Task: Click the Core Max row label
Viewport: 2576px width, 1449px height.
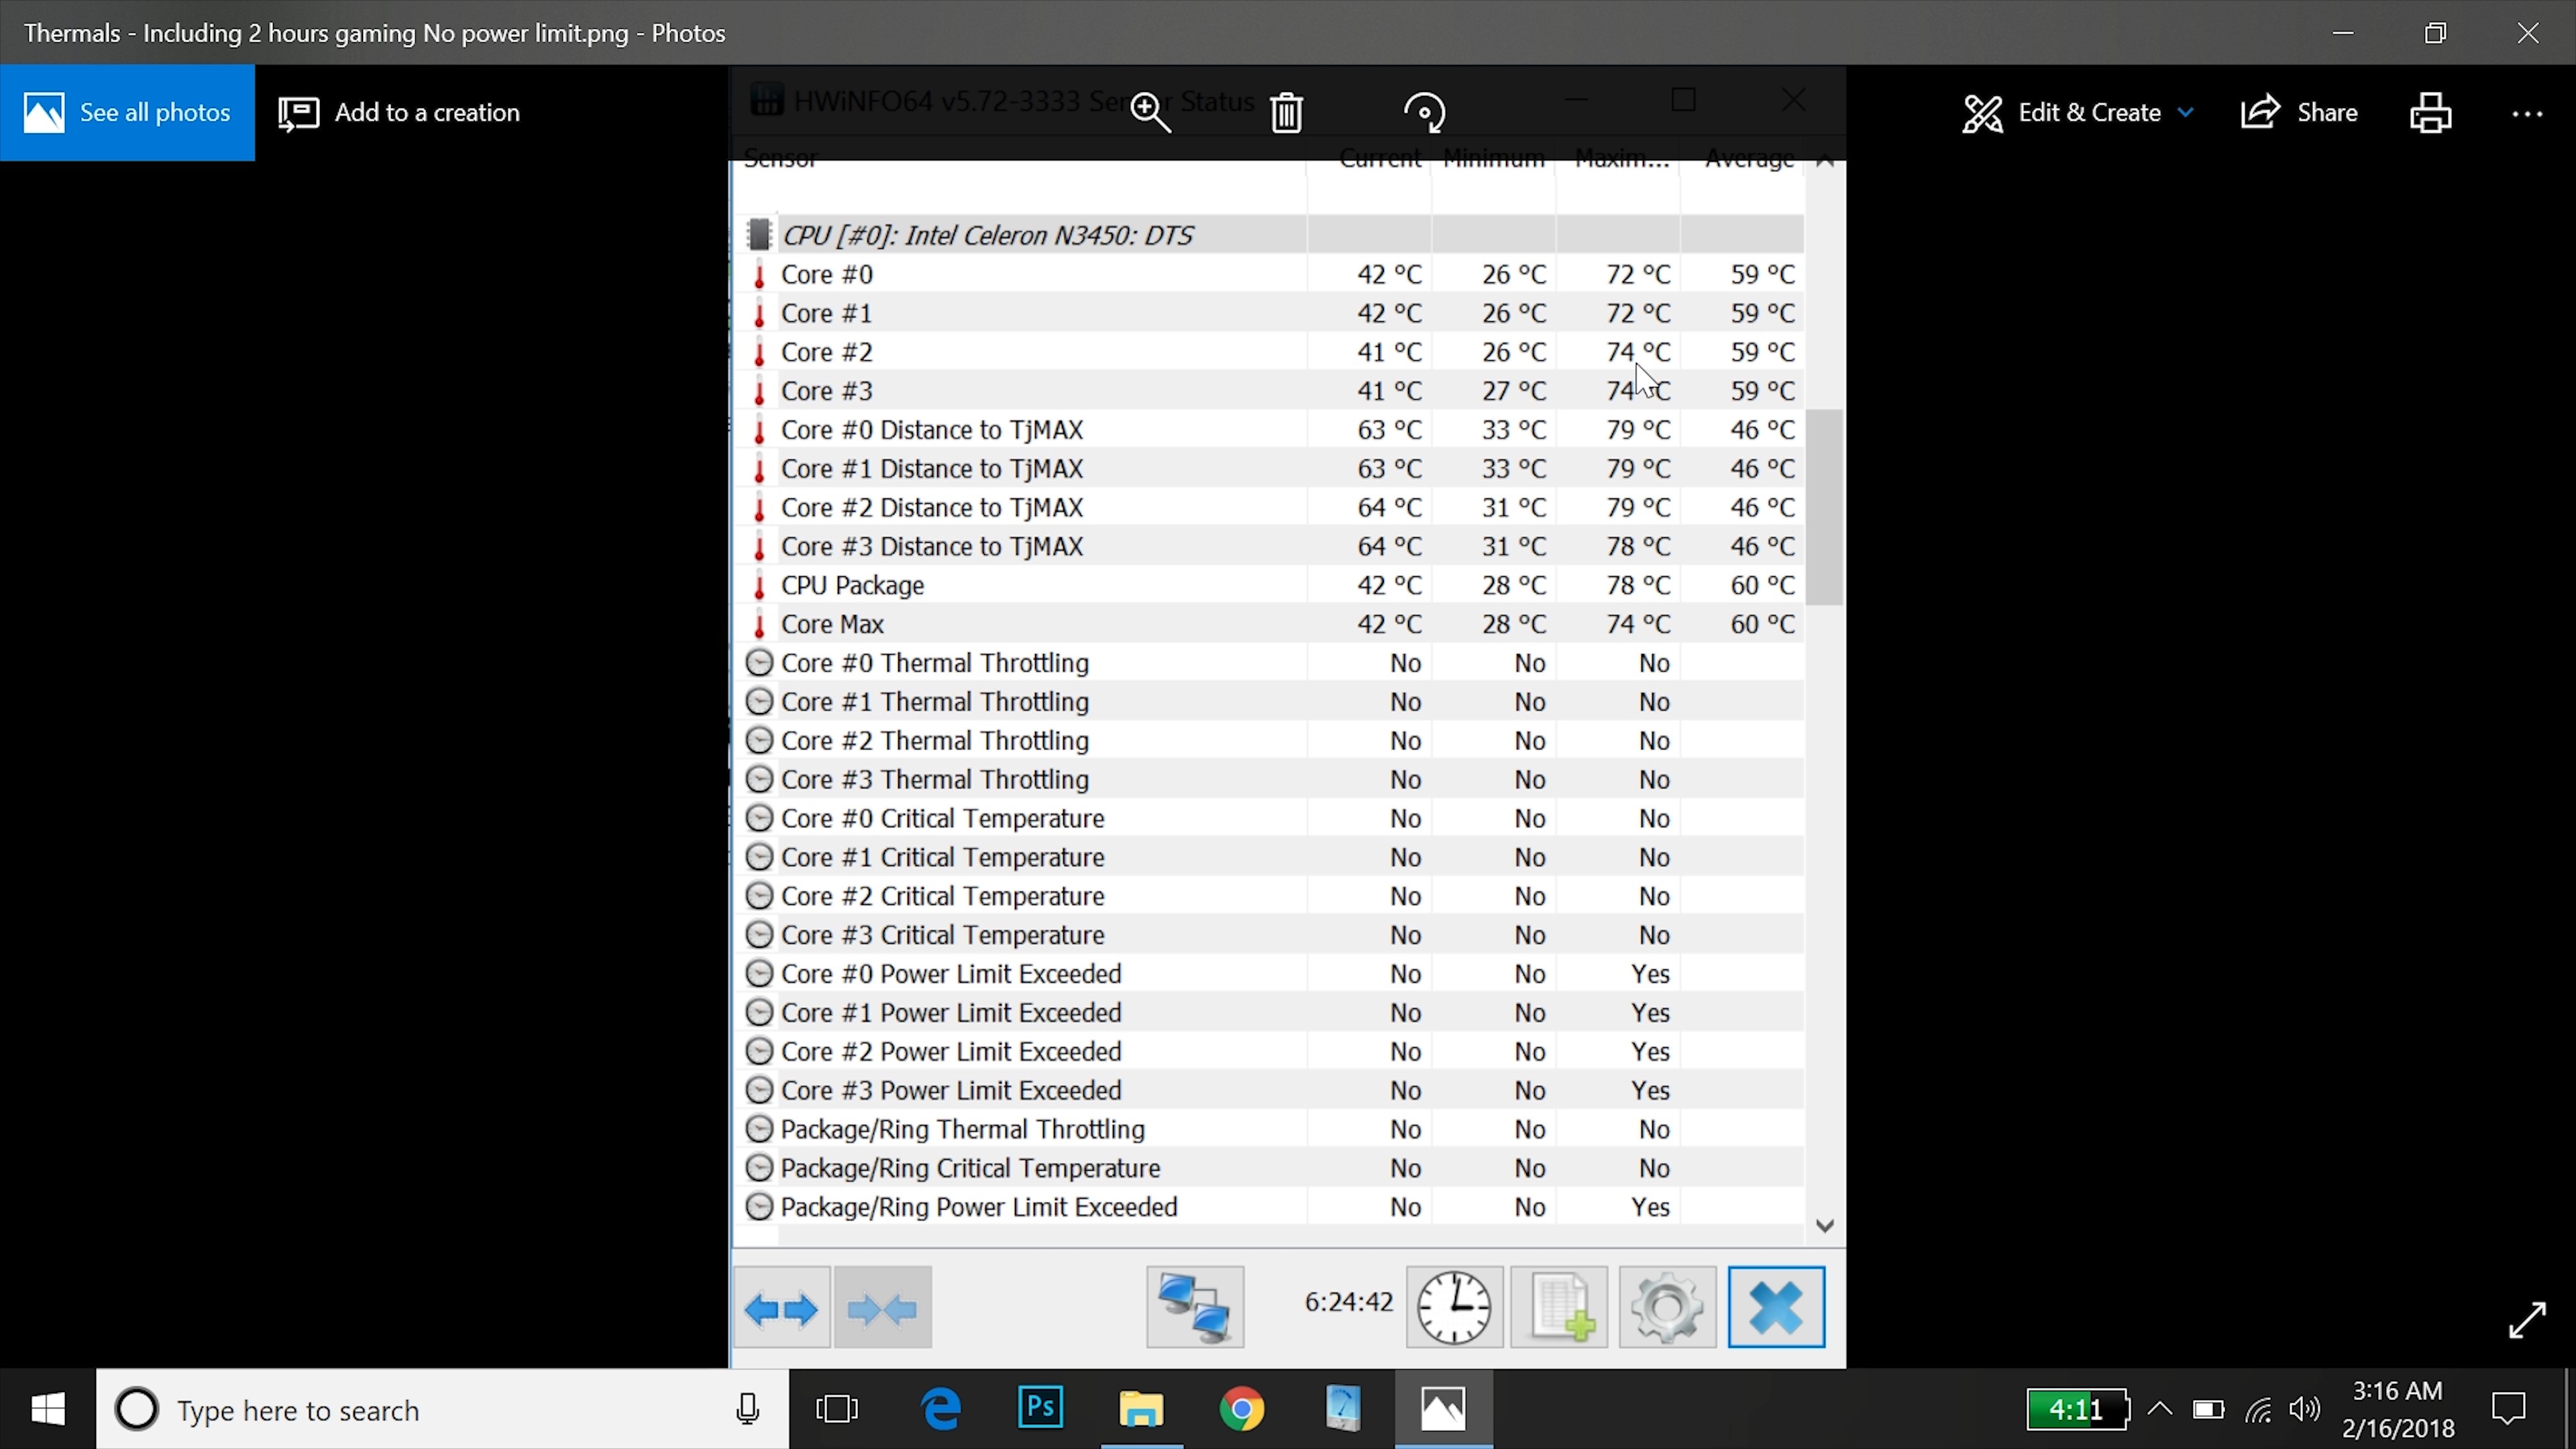Action: point(832,624)
